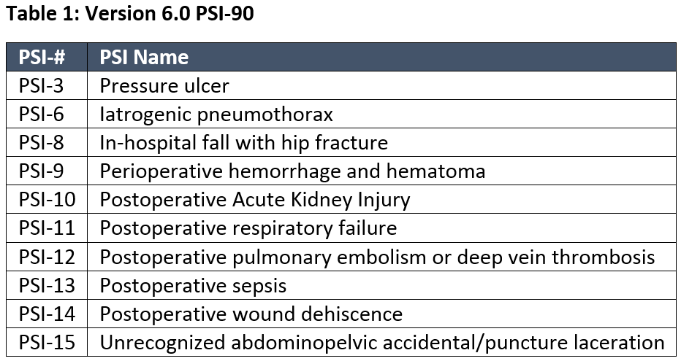Image resolution: width=681 pixels, height=361 pixels.
Task: Select "Postoperative wound dehiscence" cell
Action: [x=251, y=314]
